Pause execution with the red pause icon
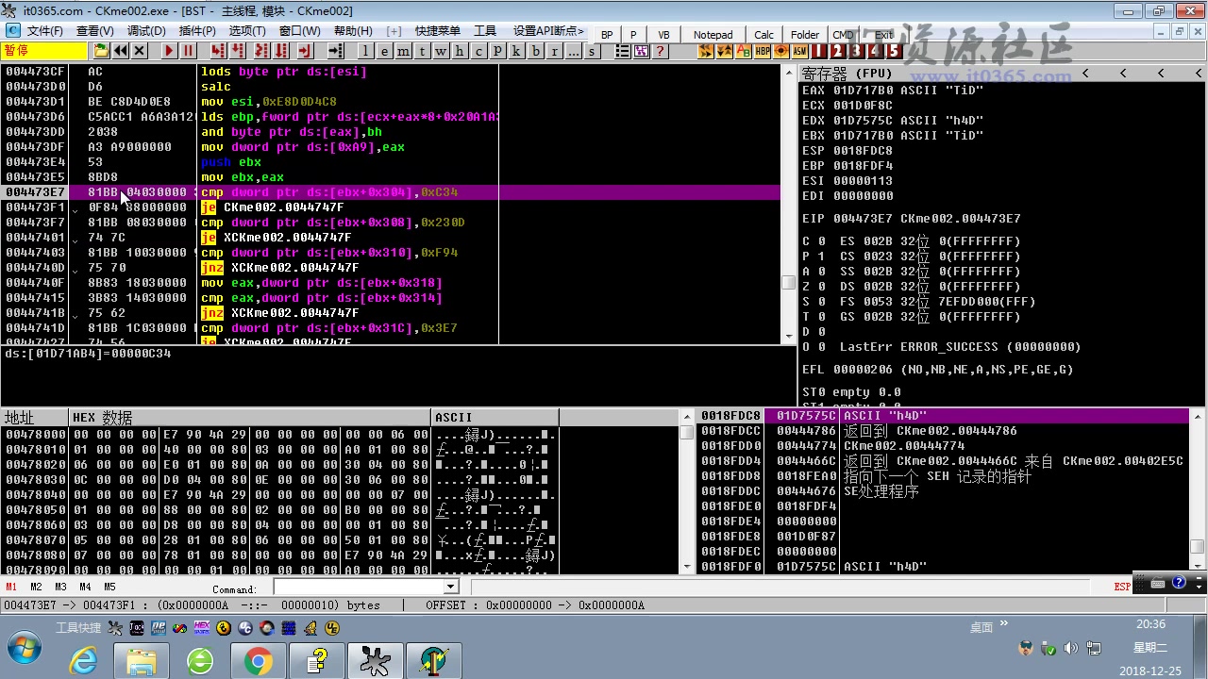Image resolution: width=1208 pixels, height=679 pixels. point(188,51)
